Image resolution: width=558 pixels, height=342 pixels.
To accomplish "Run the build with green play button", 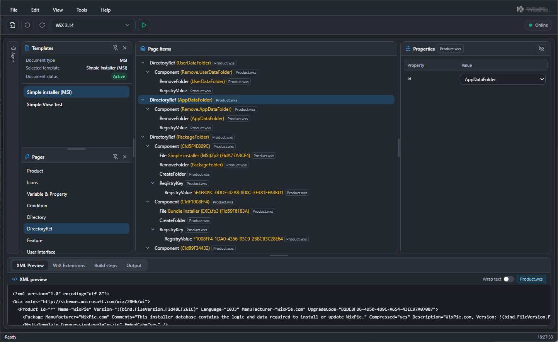I will click(144, 25).
